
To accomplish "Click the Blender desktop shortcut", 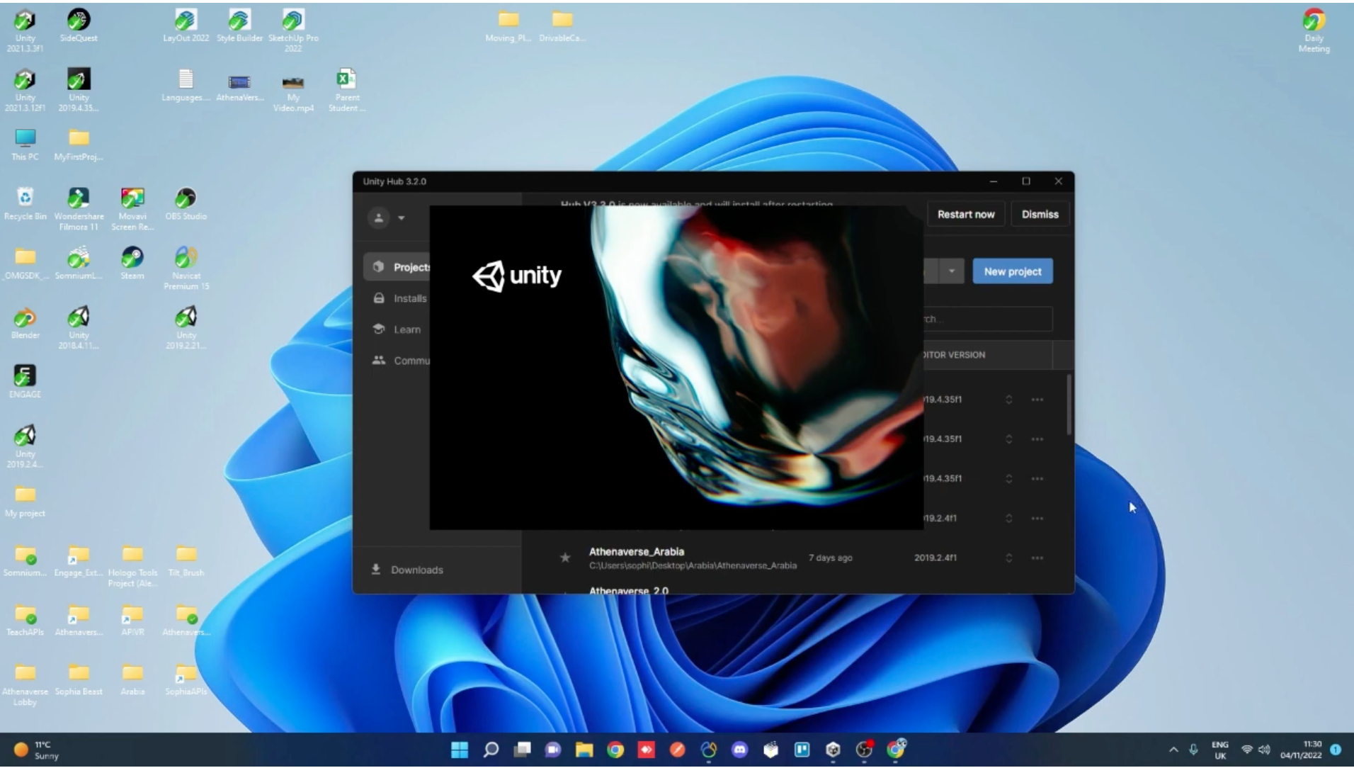I will [x=25, y=322].
